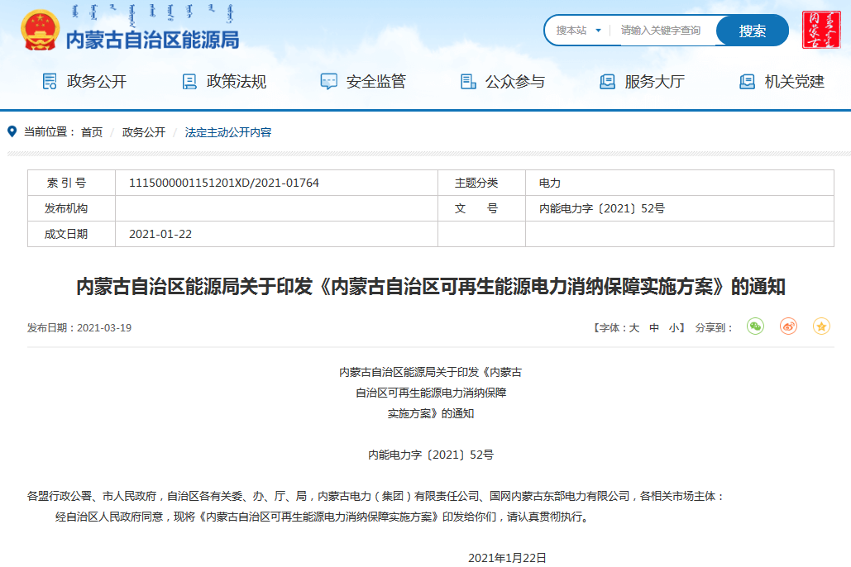Screen dimensions: 851x567
Task: Share the article via the Weibo icon
Action: (x=787, y=327)
